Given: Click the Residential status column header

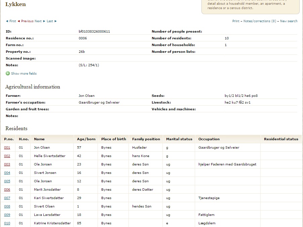Looking at the screenshot, I should tap(281, 139).
